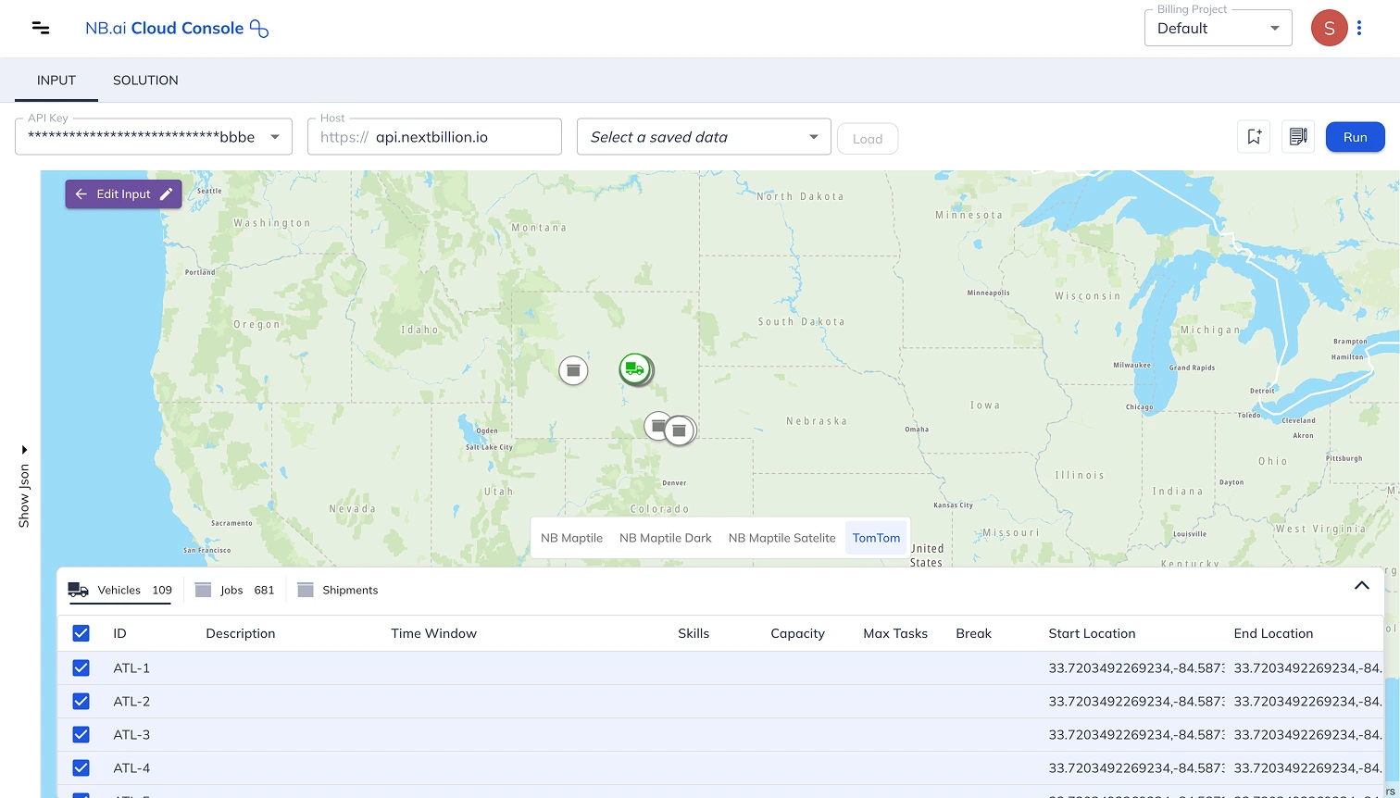
Task: Click the ATL-4 ID cell
Action: coord(131,767)
